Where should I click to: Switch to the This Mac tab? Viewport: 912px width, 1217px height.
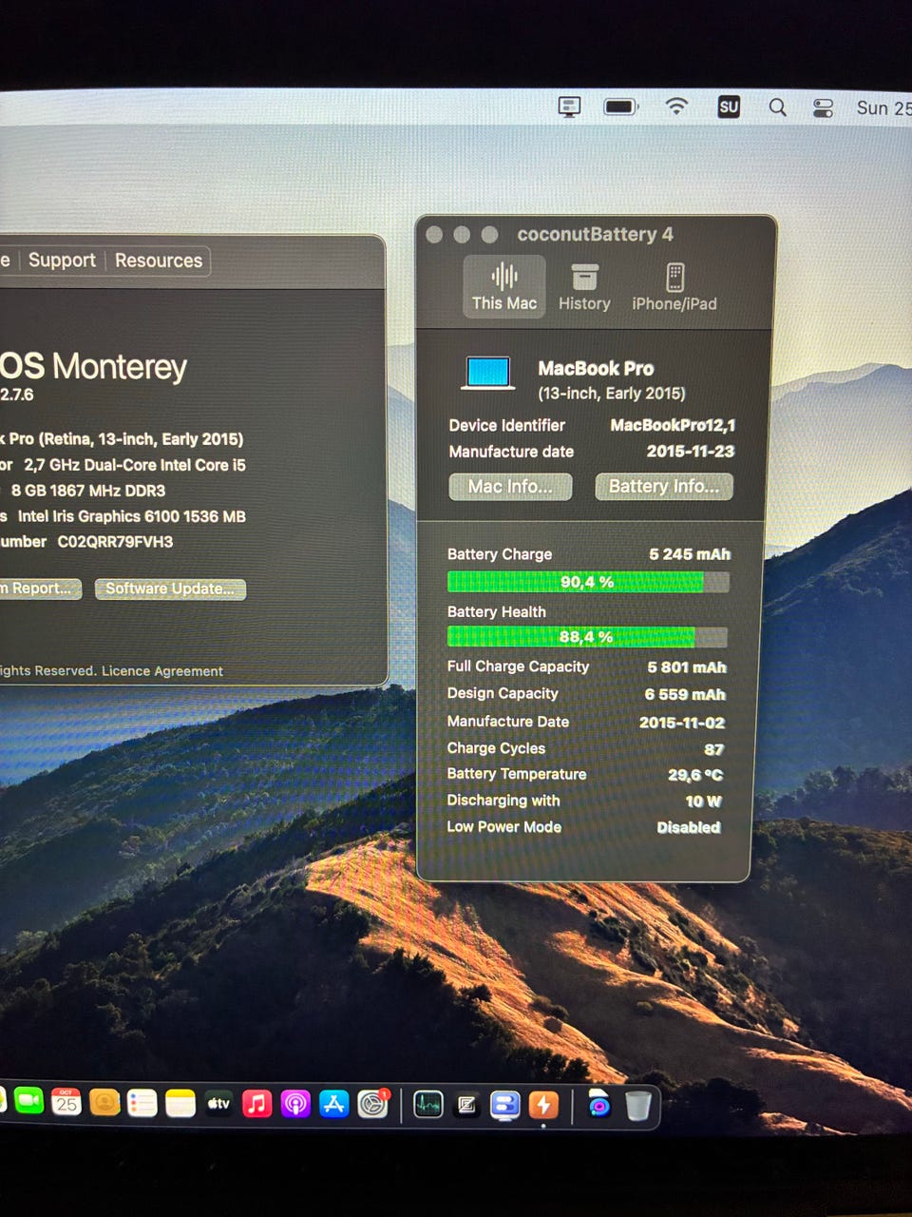click(504, 286)
